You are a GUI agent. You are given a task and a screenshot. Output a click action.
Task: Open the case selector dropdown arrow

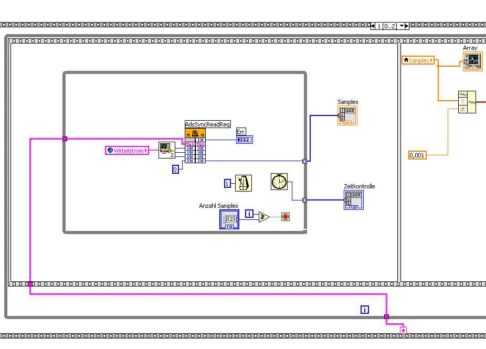(402, 26)
